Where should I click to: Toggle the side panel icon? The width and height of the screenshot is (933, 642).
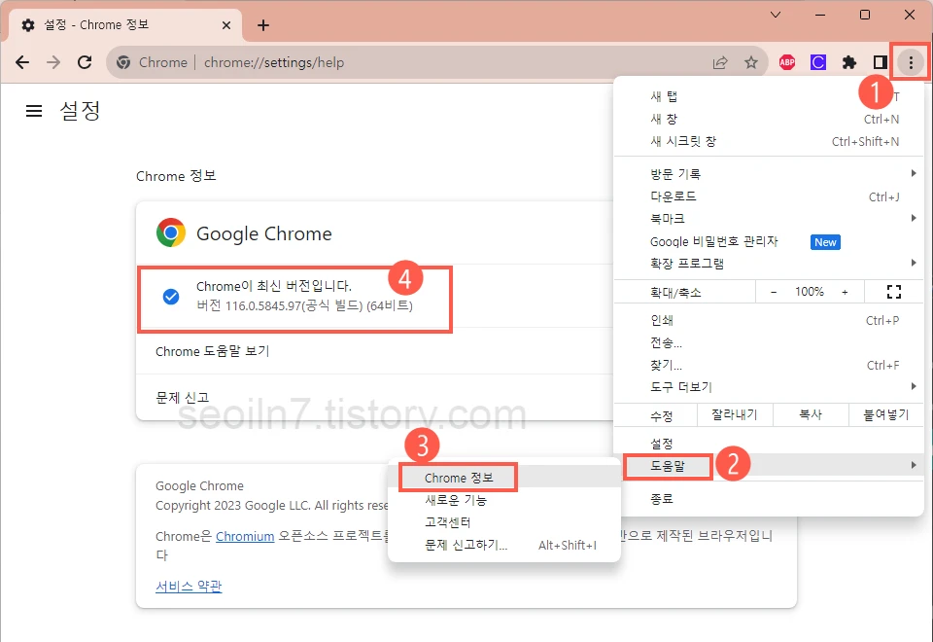[x=881, y=62]
